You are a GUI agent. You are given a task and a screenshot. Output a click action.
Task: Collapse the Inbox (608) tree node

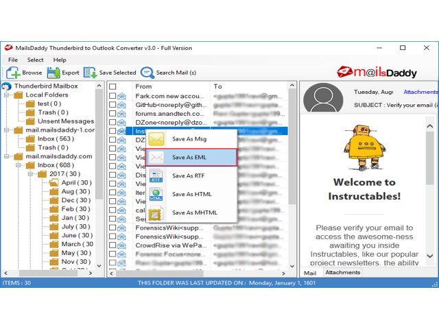click(x=19, y=165)
